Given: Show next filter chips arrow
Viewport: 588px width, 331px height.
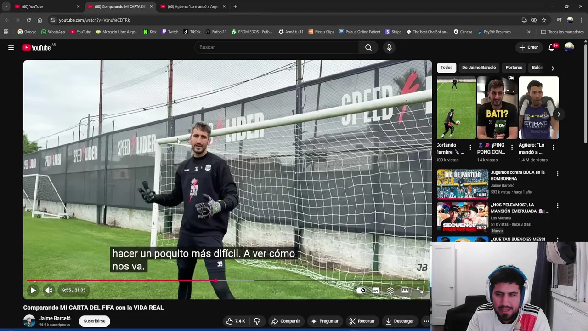Looking at the screenshot, I should [553, 68].
